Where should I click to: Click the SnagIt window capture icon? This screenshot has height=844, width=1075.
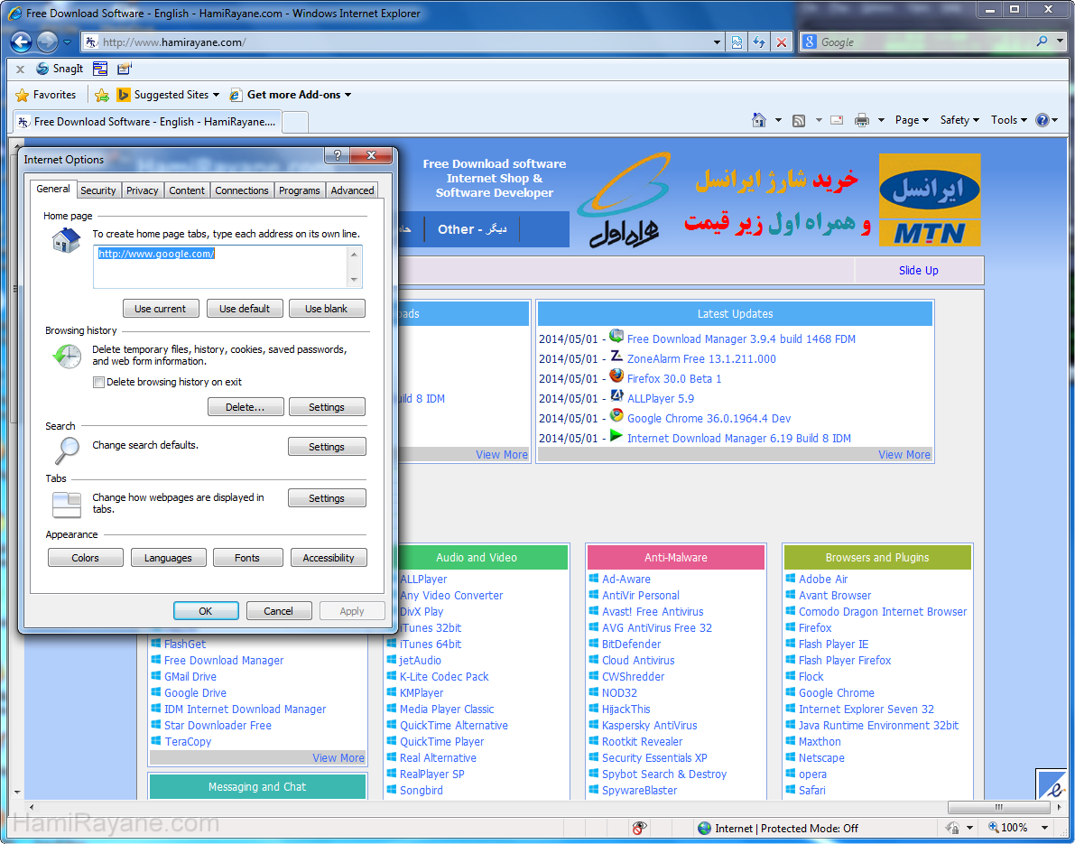(x=100, y=69)
